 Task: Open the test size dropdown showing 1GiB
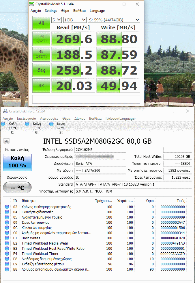tap(75, 20)
